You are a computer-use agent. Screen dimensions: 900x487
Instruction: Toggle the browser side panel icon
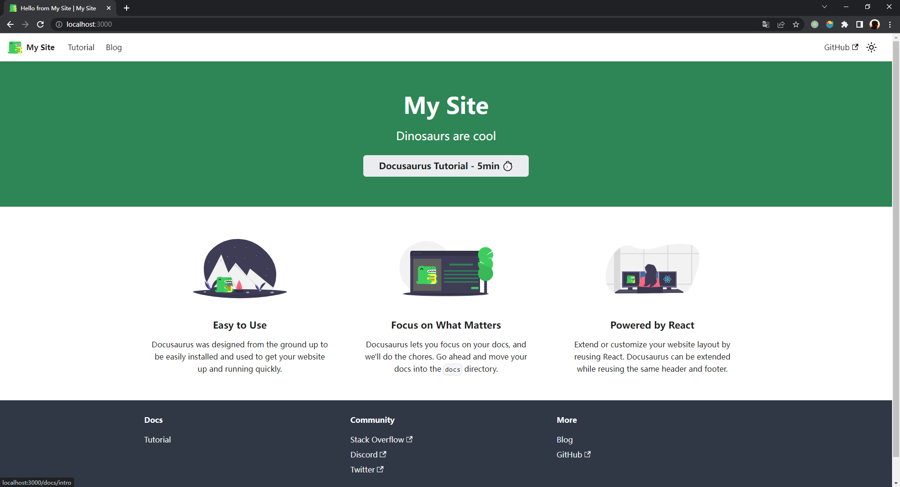coord(860,24)
